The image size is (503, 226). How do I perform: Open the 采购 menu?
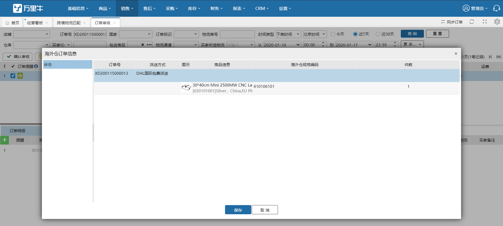(x=172, y=8)
